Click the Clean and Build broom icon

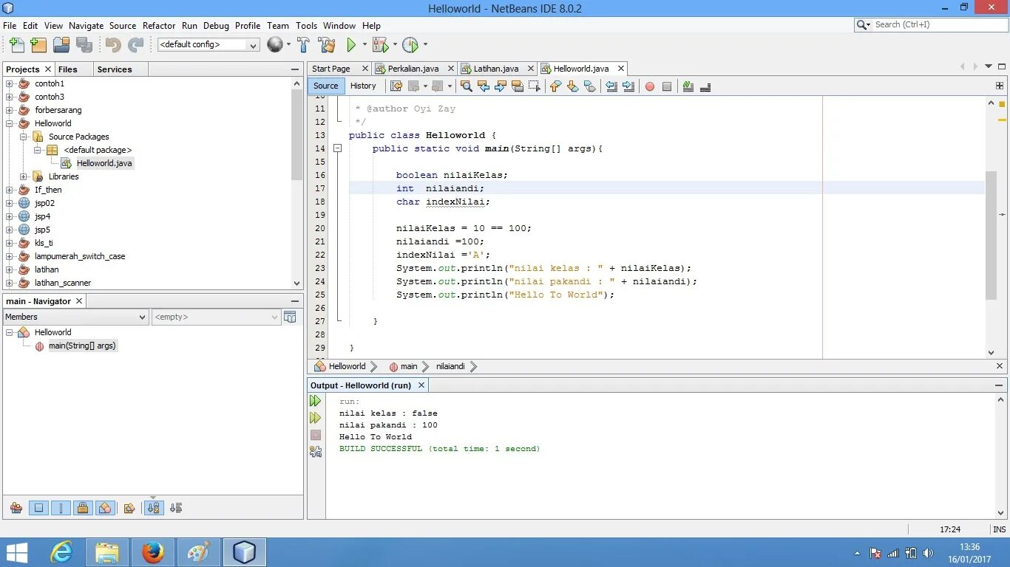328,45
